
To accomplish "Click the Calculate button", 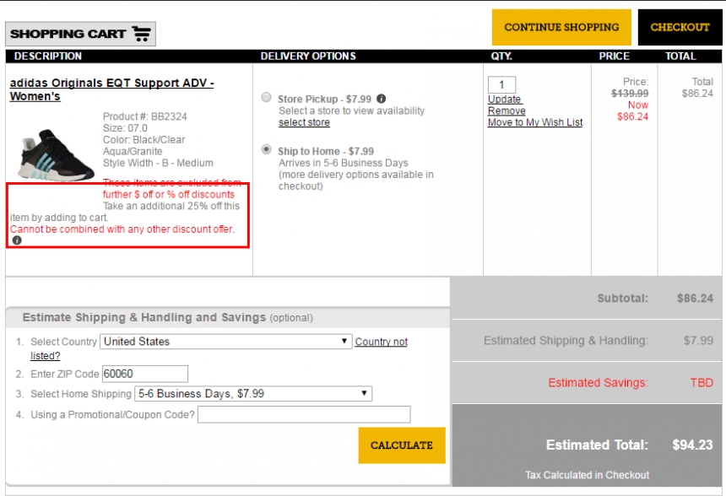I will point(402,445).
